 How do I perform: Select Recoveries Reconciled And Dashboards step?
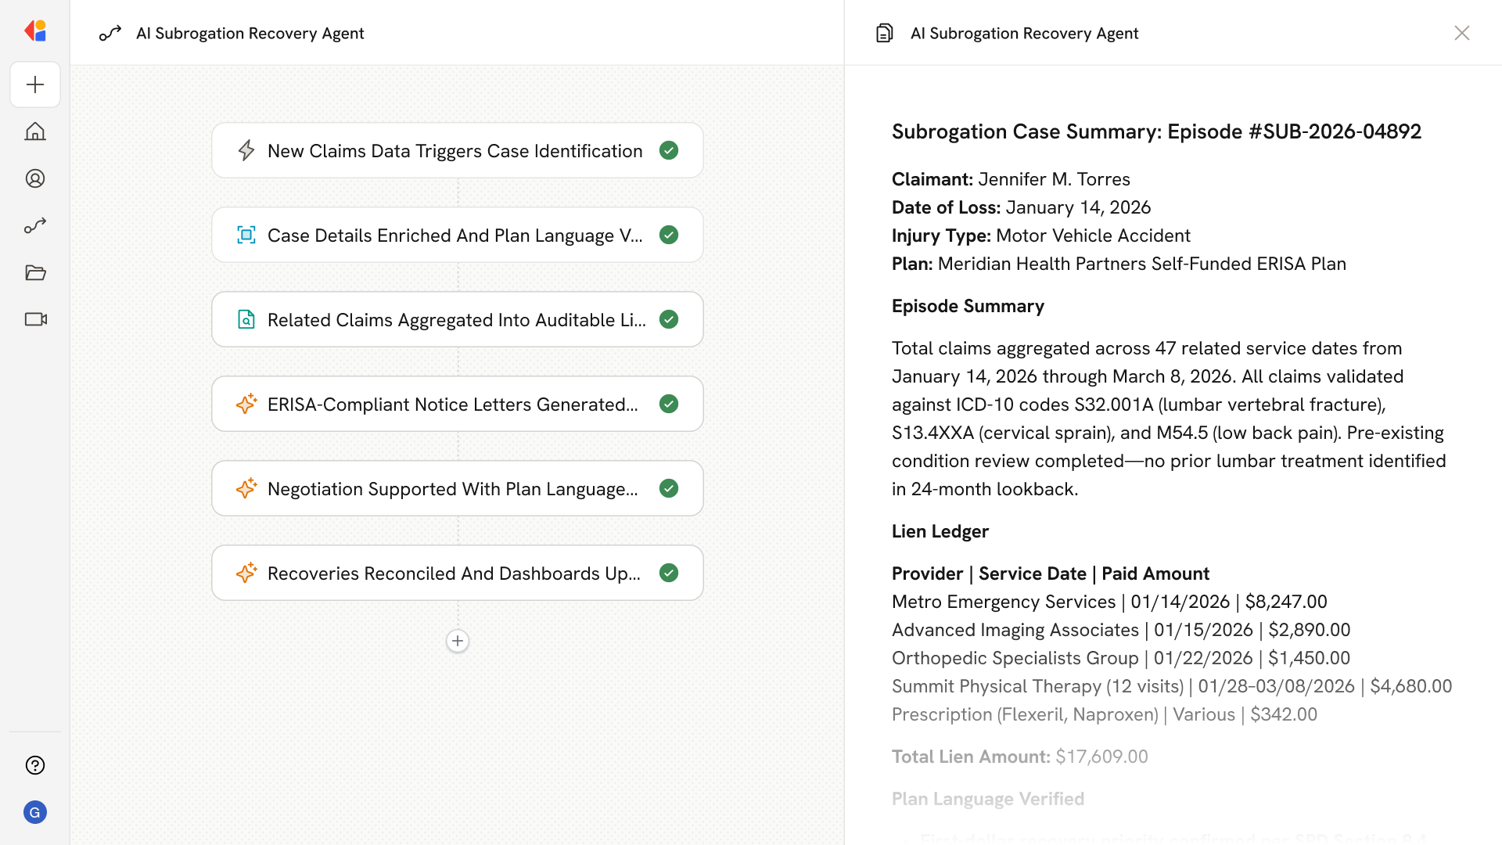pyautogui.click(x=455, y=574)
